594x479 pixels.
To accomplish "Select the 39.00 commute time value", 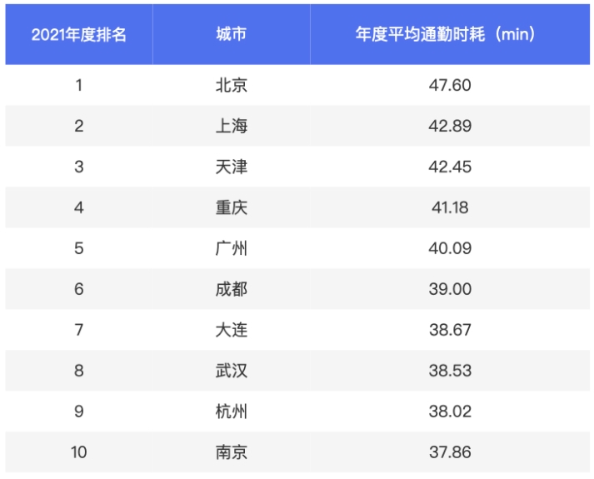I will 450,289.
